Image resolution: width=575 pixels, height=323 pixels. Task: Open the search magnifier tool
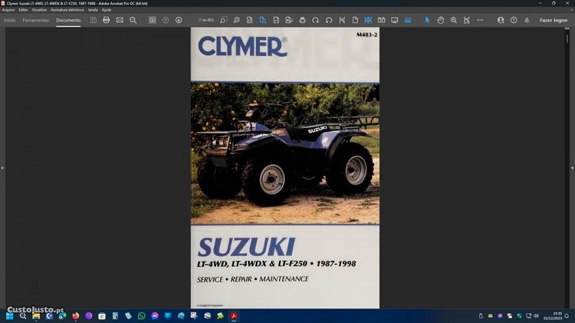[x=133, y=20]
